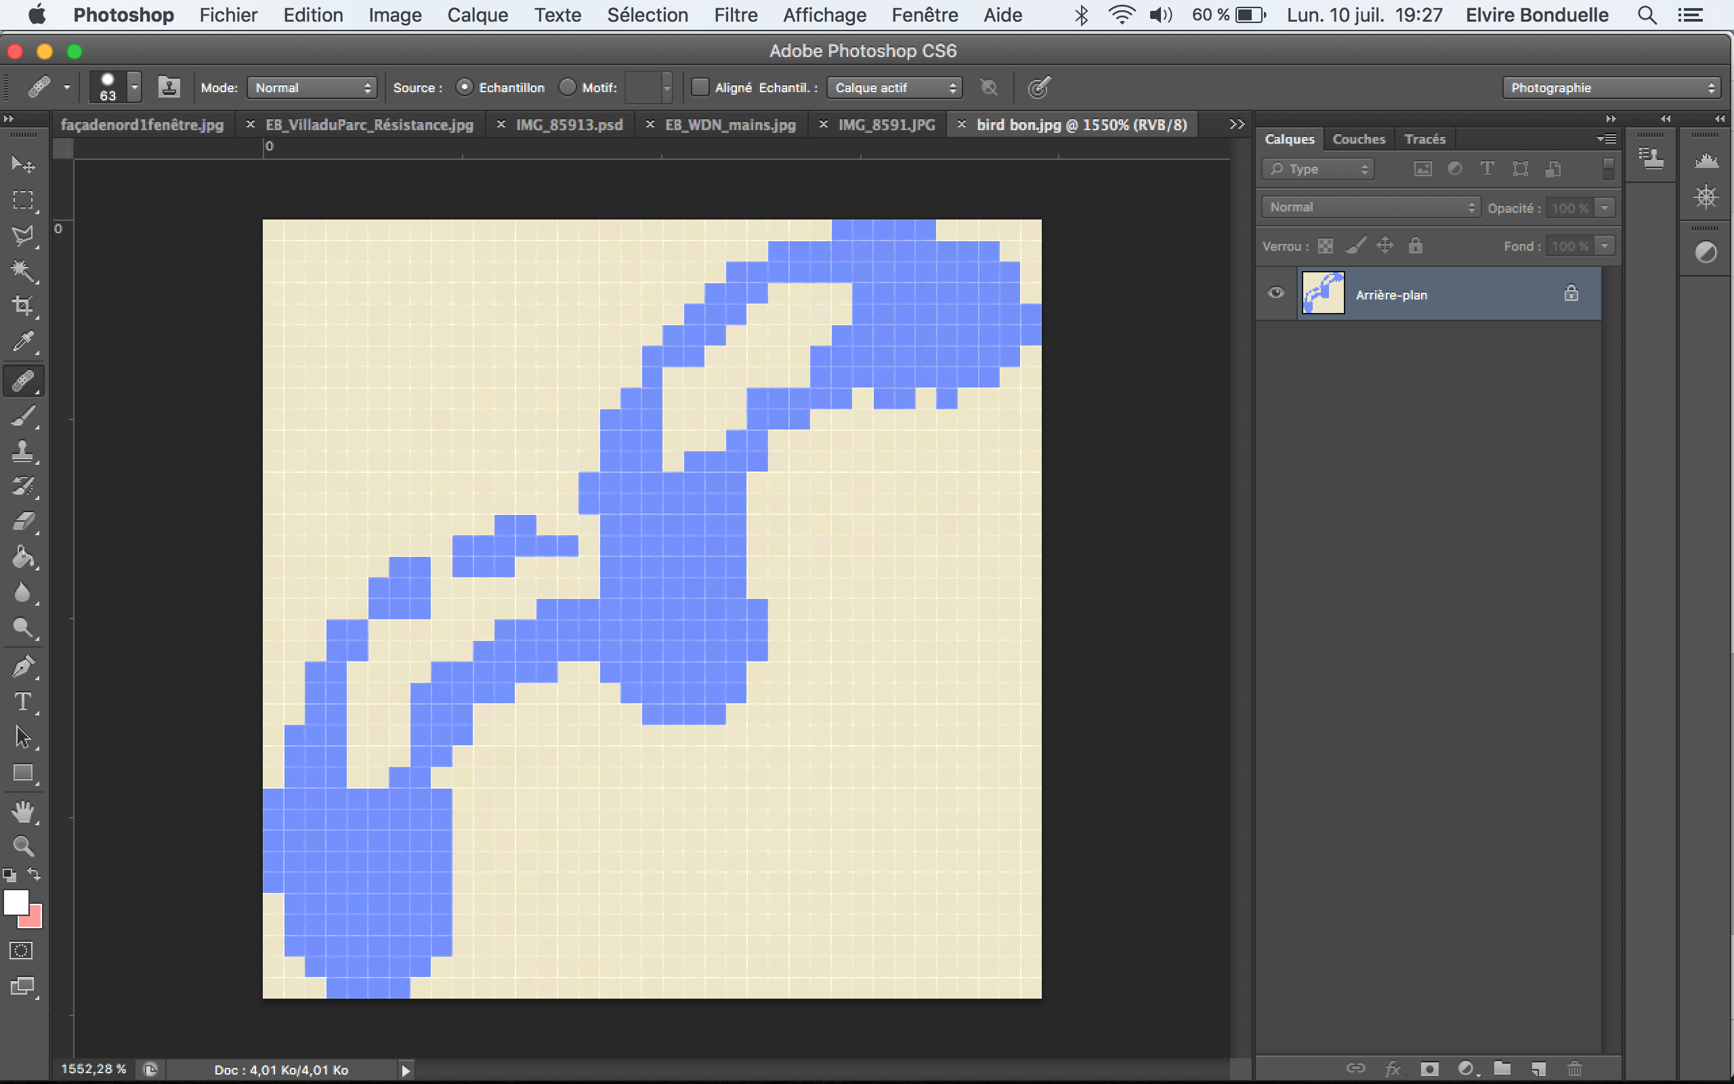This screenshot has height=1084, width=1734.
Task: Select the Zoom tool
Action: click(x=23, y=847)
